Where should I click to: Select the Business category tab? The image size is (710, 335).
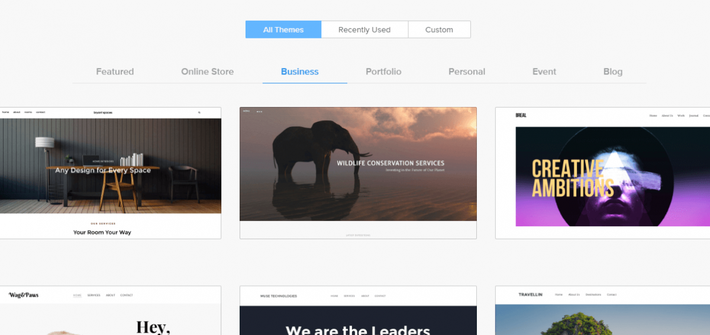(x=300, y=71)
